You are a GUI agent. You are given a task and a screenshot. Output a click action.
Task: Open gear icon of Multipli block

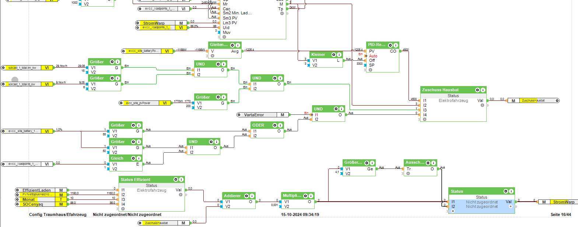(305, 196)
